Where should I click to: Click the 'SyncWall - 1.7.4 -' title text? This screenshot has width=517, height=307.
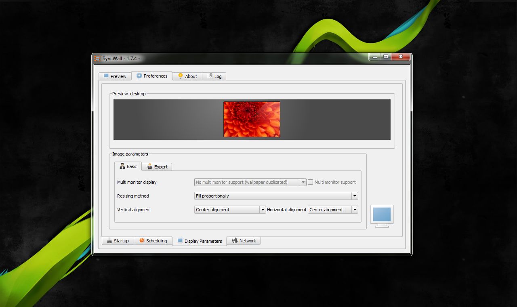(x=121, y=58)
